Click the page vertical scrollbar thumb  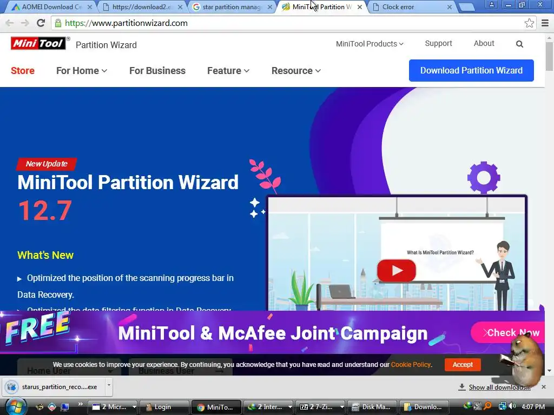550,56
